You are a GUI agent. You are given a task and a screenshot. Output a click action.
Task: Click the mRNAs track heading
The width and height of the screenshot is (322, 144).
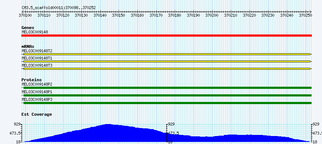28,46
